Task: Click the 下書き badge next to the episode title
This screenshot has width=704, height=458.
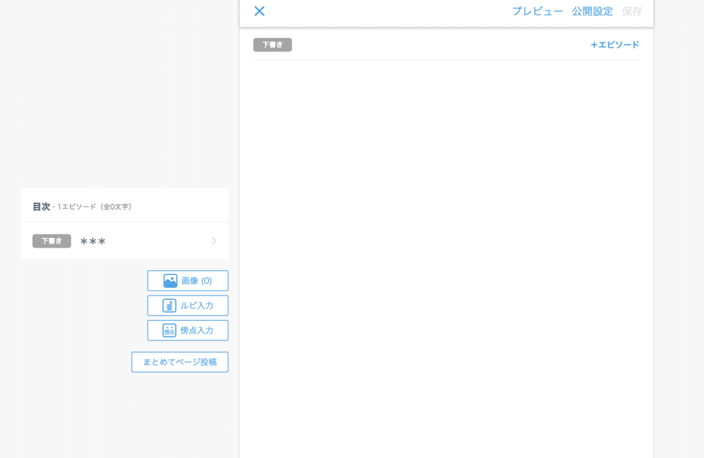Action: coord(51,241)
